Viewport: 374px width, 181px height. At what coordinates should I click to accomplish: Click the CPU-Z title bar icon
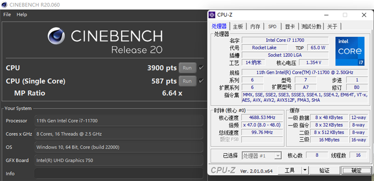[212, 15]
